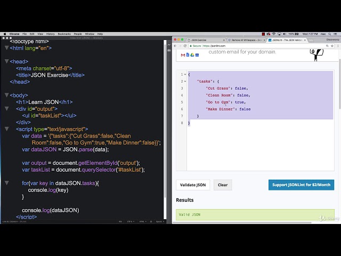The image size is (341, 256).
Task: Open the History menu
Action: click(51, 34)
